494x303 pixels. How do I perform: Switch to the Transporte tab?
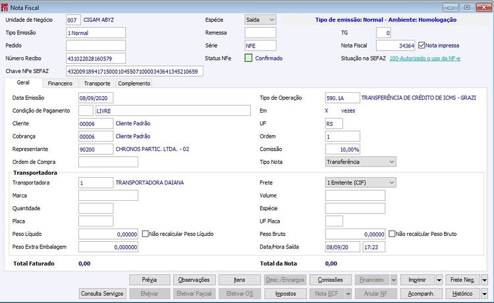click(97, 84)
